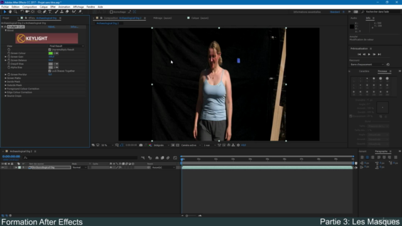This screenshot has height=226, width=402.
Task: Select the Type text tool
Action: tap(50, 12)
